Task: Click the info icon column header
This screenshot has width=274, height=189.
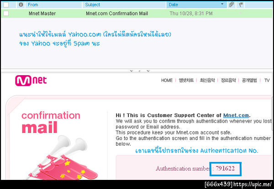Action: [21, 5]
